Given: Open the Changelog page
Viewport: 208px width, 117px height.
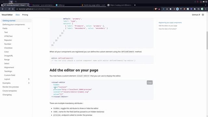Looking at the screenshot, I should coord(7,95).
